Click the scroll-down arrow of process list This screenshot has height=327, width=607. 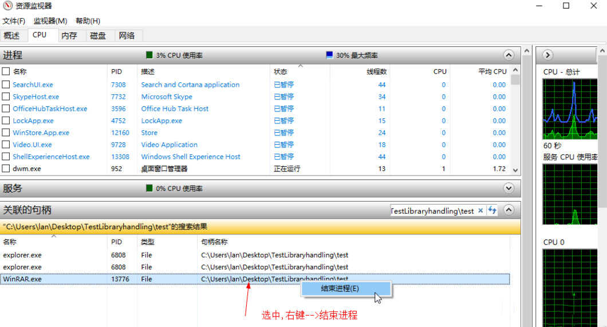point(515,170)
